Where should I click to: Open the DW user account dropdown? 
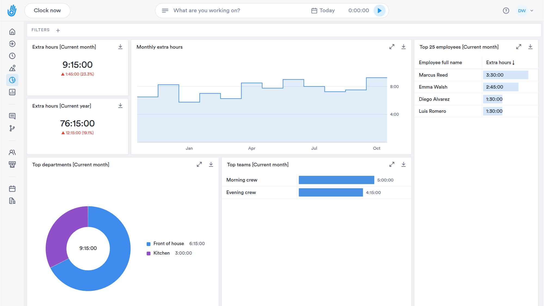click(526, 11)
